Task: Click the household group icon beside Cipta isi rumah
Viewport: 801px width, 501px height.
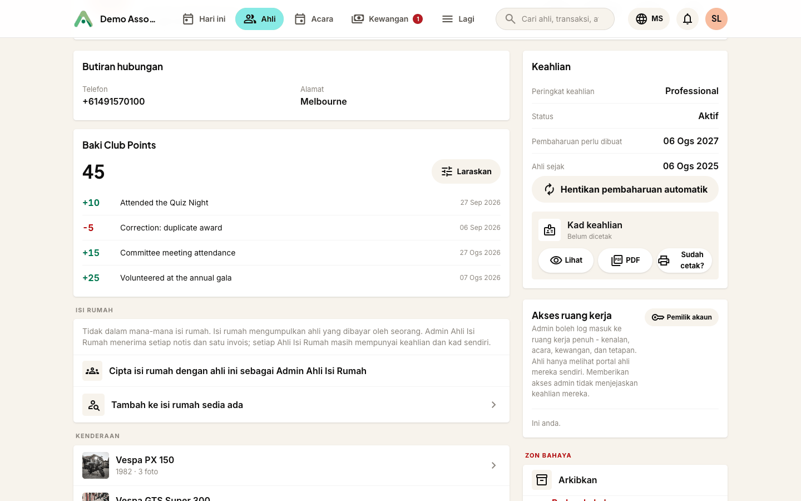Action: 92,371
